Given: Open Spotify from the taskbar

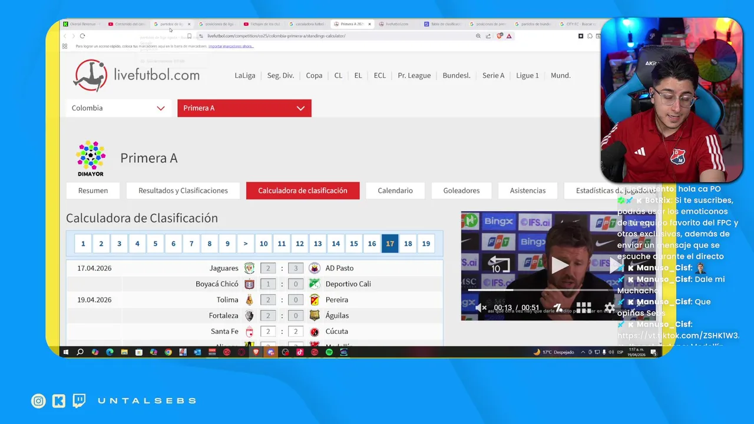Looking at the screenshot, I should coord(329,352).
